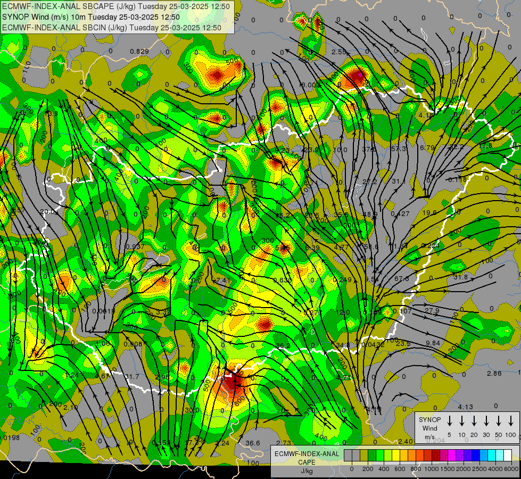Viewport: 521px width, 479px height.
Task: Click the map value '1.24'
Action: click(72, 375)
